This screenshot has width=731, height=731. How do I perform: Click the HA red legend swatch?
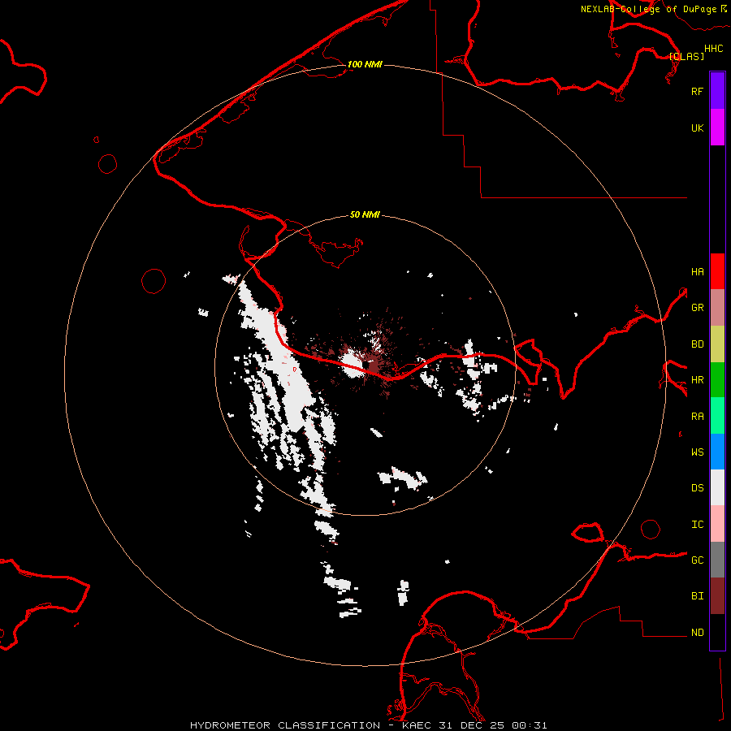717,271
